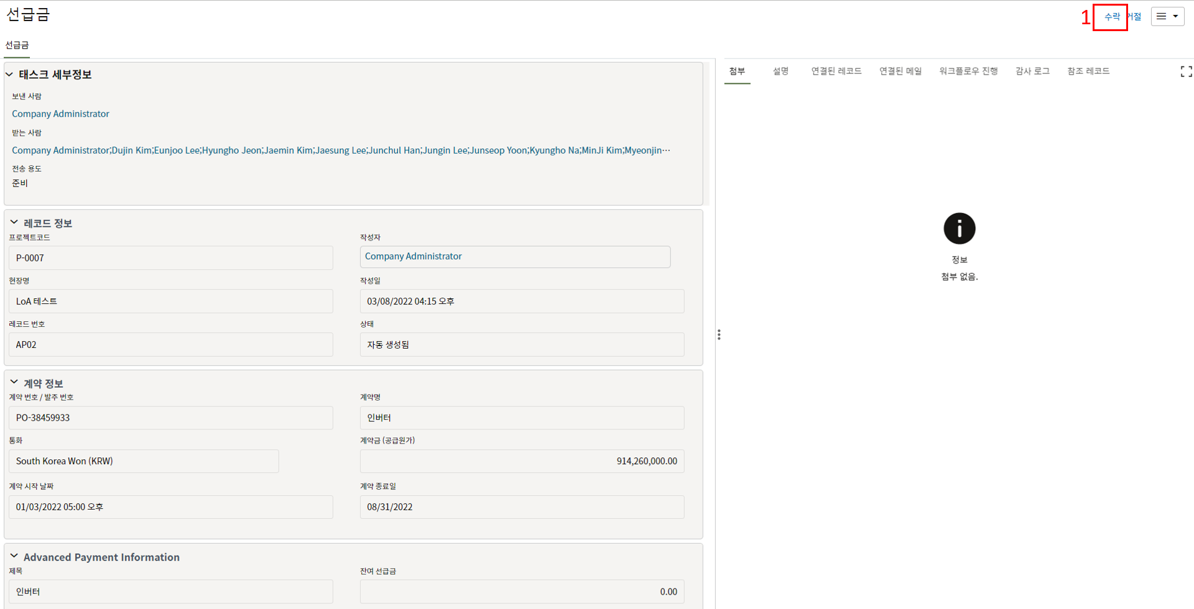
Task: Select the 참조 레코드 tab
Action: (1088, 71)
